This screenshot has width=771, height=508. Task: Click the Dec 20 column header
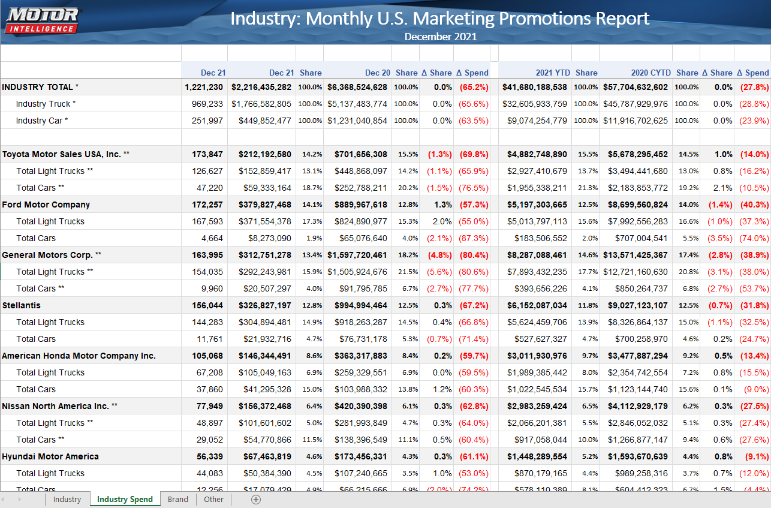tap(377, 73)
